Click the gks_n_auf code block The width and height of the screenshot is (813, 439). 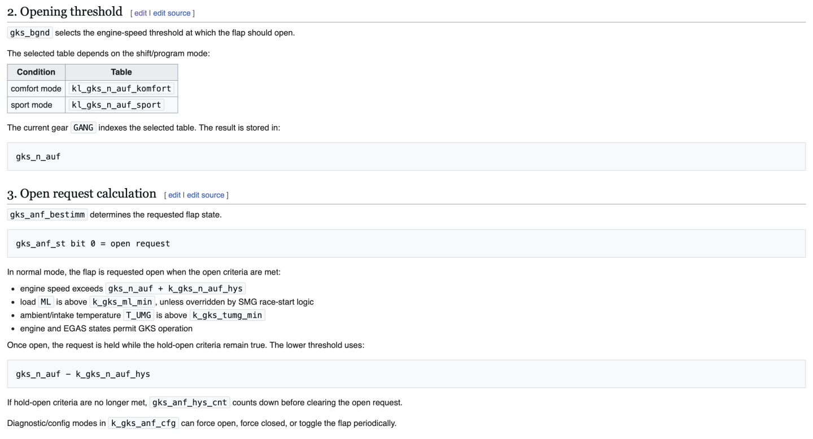point(406,157)
